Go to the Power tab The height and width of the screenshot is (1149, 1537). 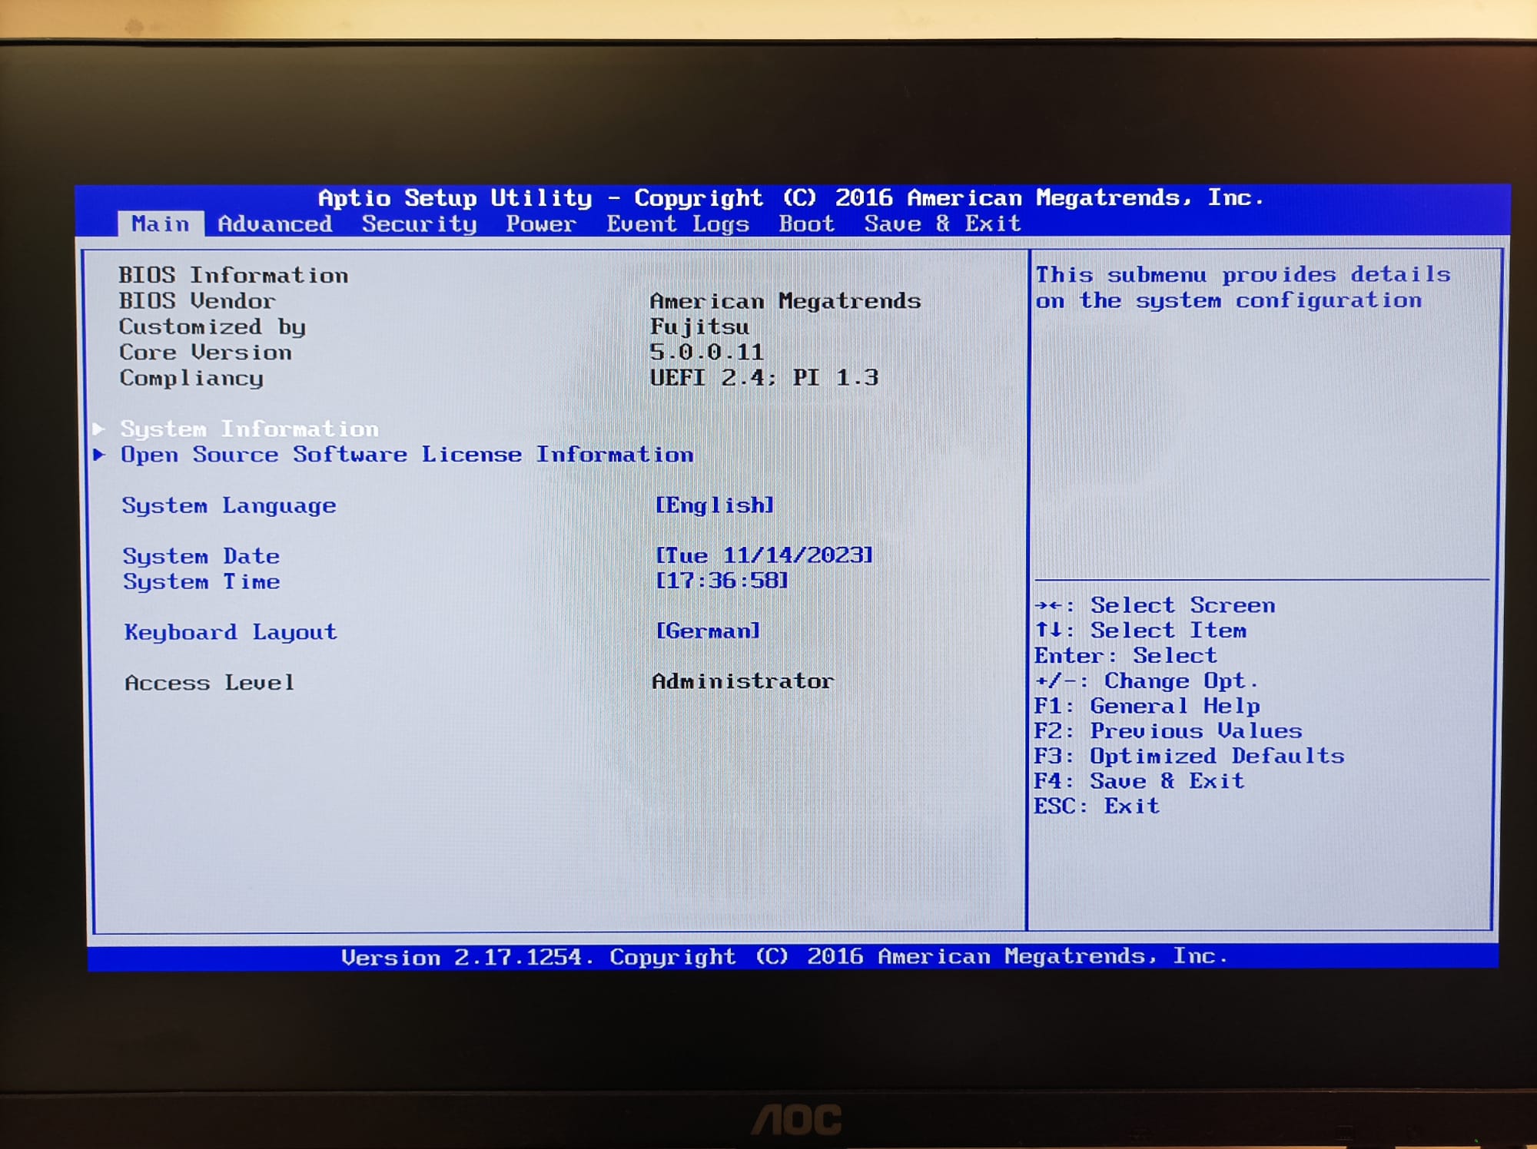[x=541, y=224]
